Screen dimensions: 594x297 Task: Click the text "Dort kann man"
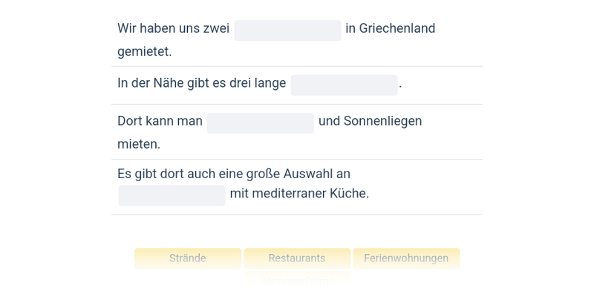160,121
